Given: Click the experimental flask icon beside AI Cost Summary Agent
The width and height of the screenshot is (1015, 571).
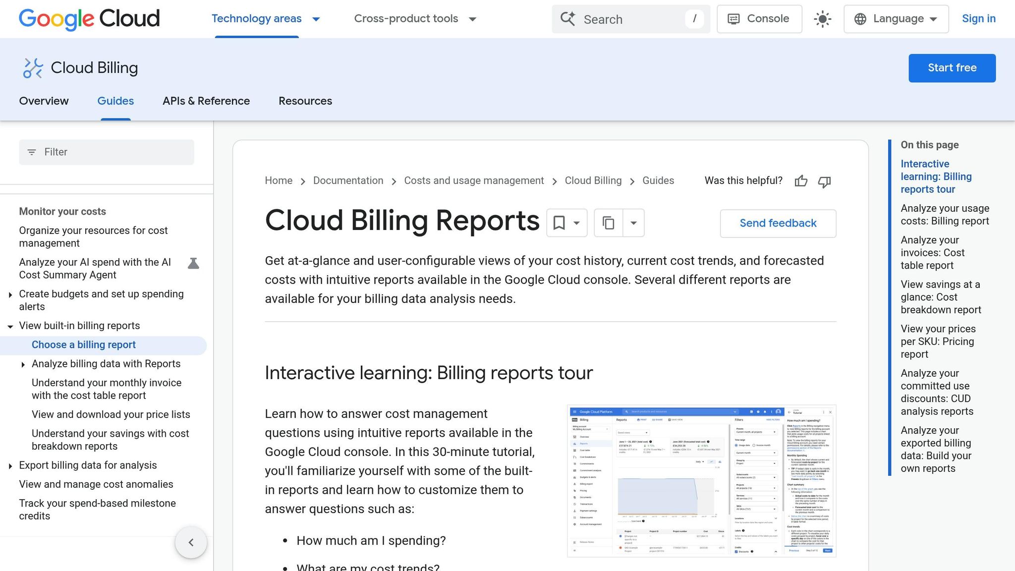Looking at the screenshot, I should point(193,263).
